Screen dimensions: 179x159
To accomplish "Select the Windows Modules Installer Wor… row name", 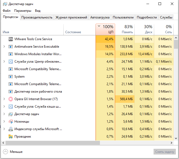I will tap(38, 54).
